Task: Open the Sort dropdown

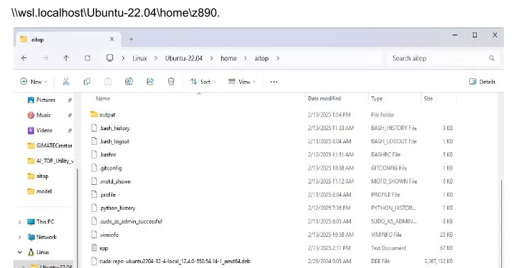Action: (203, 82)
